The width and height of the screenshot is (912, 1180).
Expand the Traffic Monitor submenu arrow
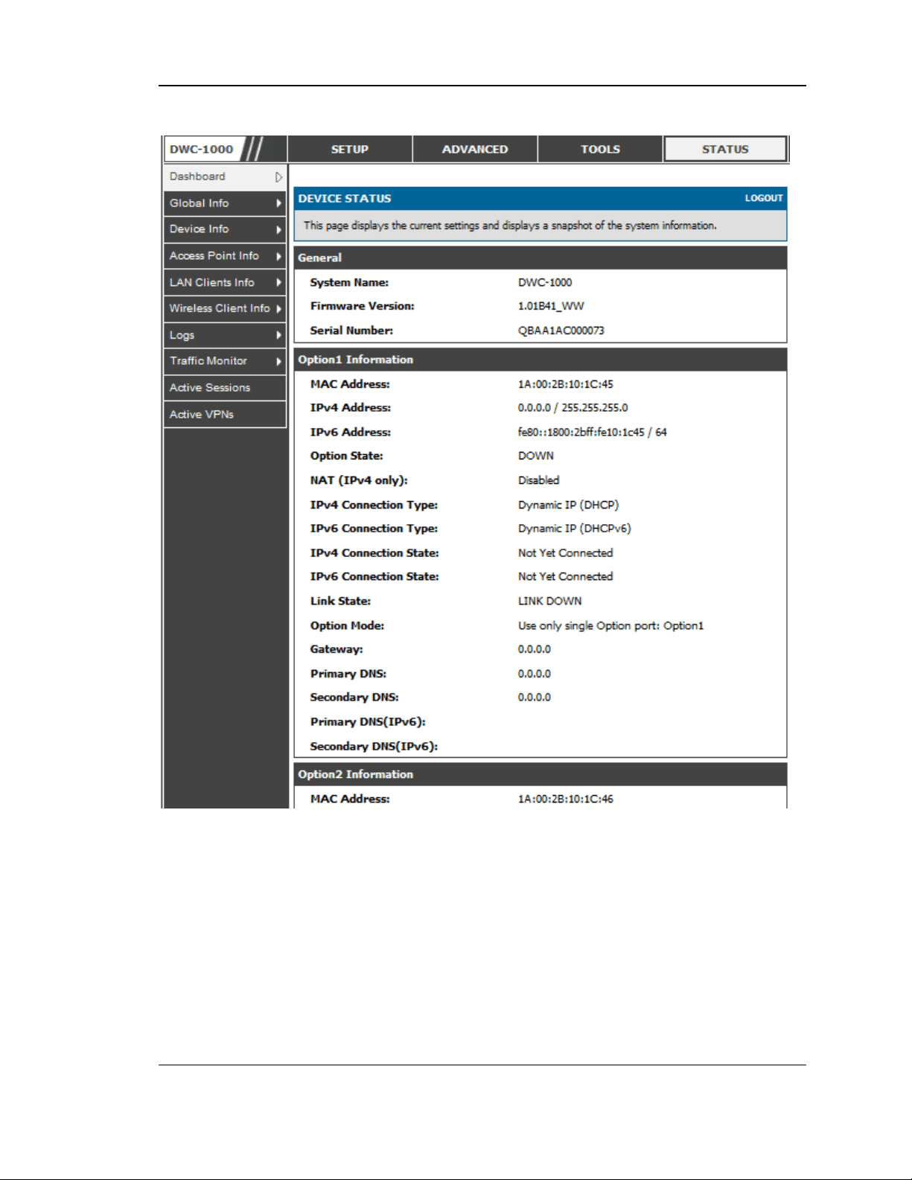point(279,362)
